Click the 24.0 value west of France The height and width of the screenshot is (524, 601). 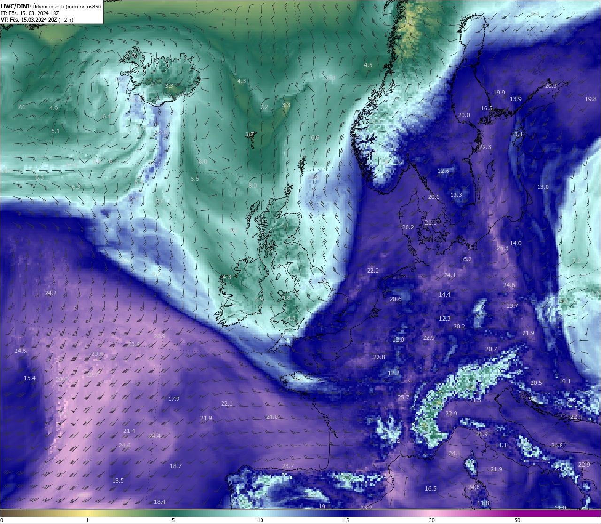[272, 416]
